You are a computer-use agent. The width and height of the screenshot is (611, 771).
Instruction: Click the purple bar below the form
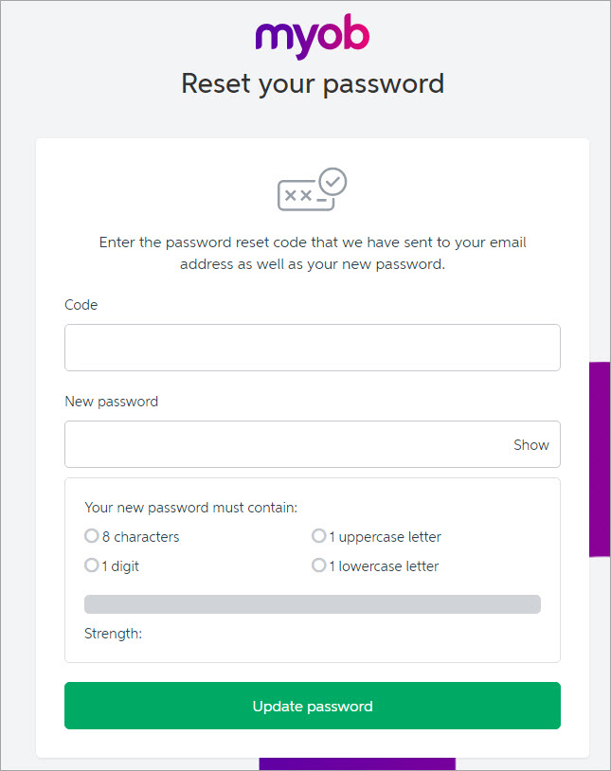click(357, 763)
